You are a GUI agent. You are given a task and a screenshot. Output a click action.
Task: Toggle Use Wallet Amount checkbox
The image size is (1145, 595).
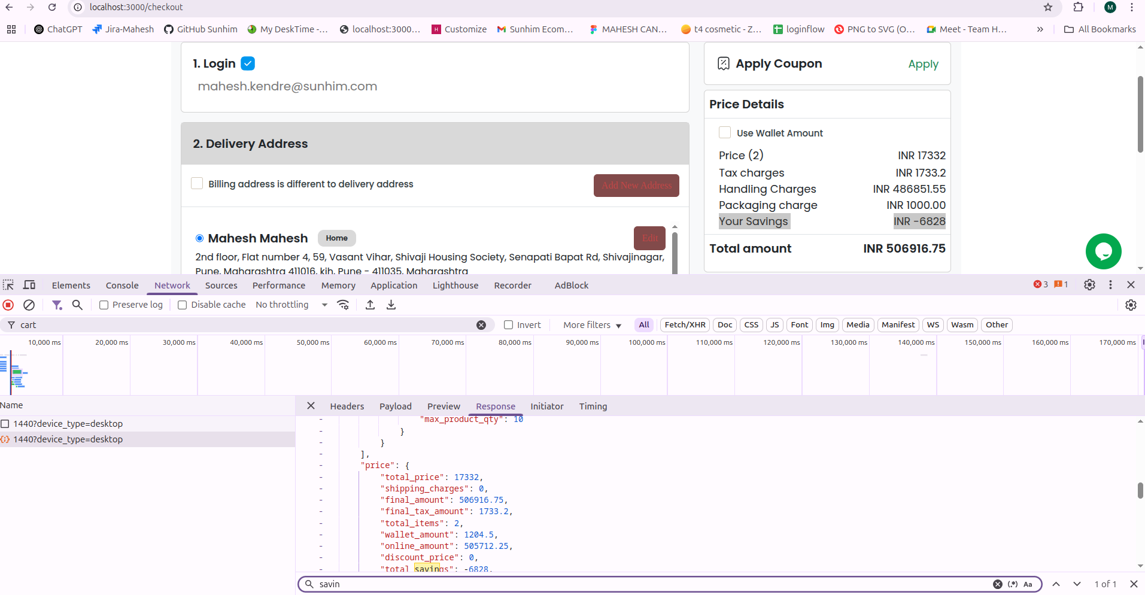pyautogui.click(x=725, y=132)
